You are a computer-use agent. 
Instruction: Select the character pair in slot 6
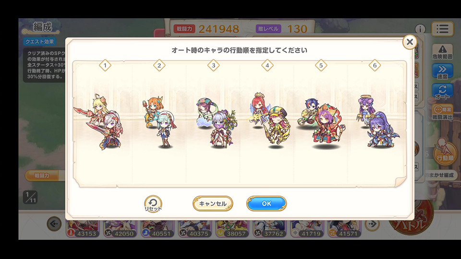(x=378, y=121)
